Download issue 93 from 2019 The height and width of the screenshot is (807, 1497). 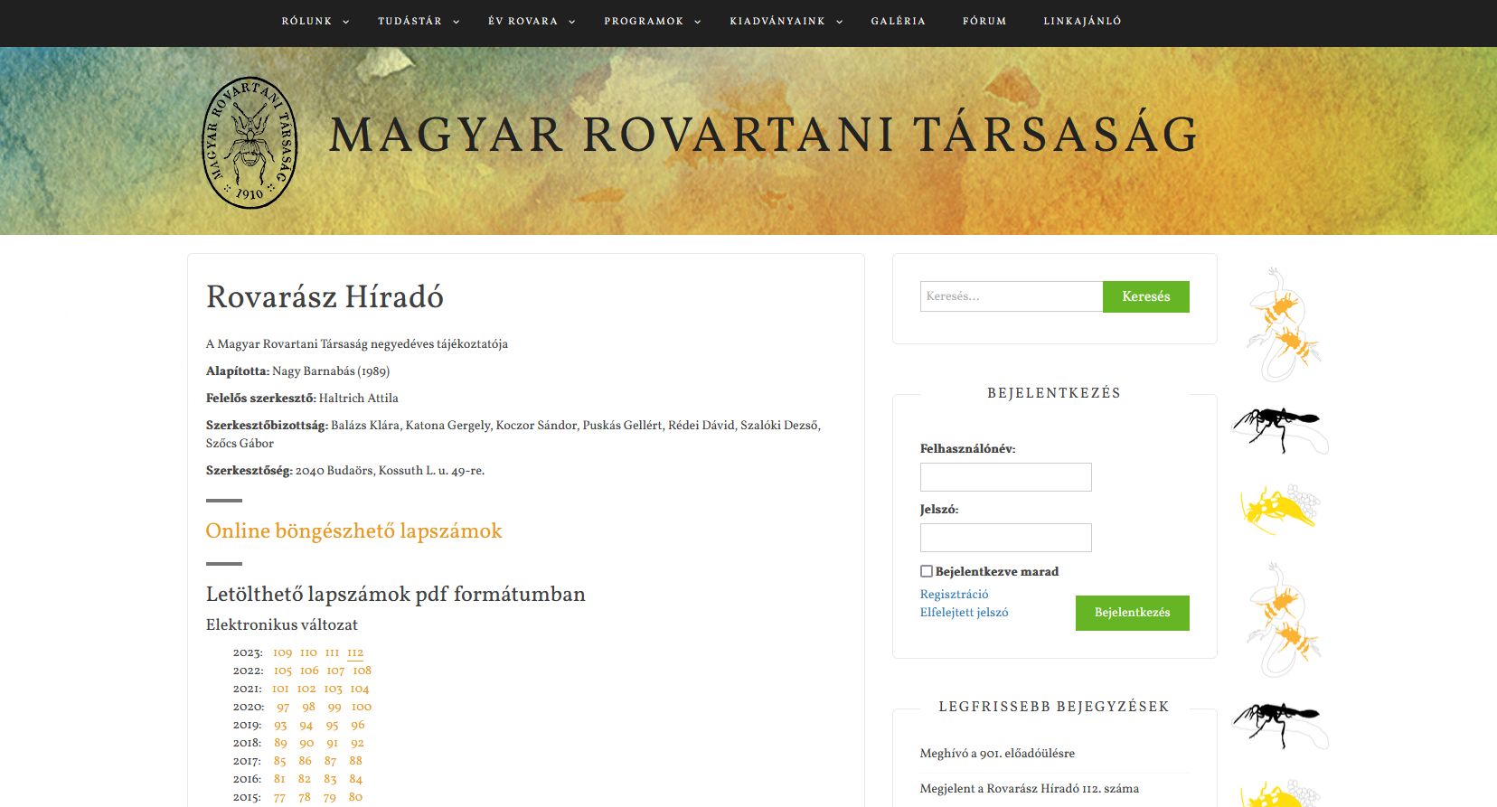pos(280,725)
